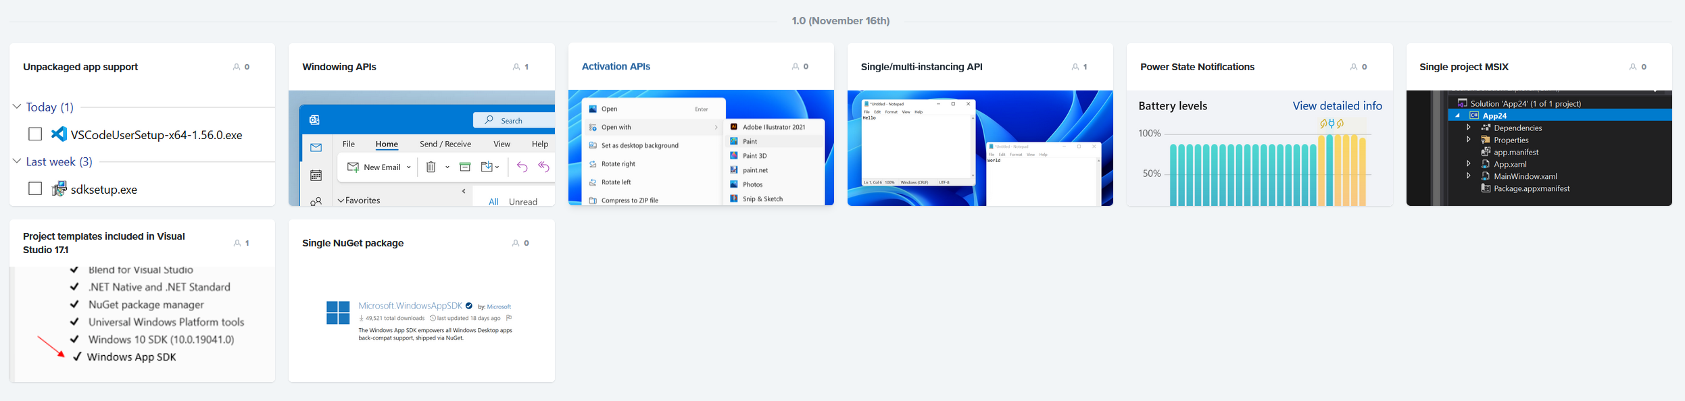Click the report flag icon on NuGet package

click(x=509, y=318)
